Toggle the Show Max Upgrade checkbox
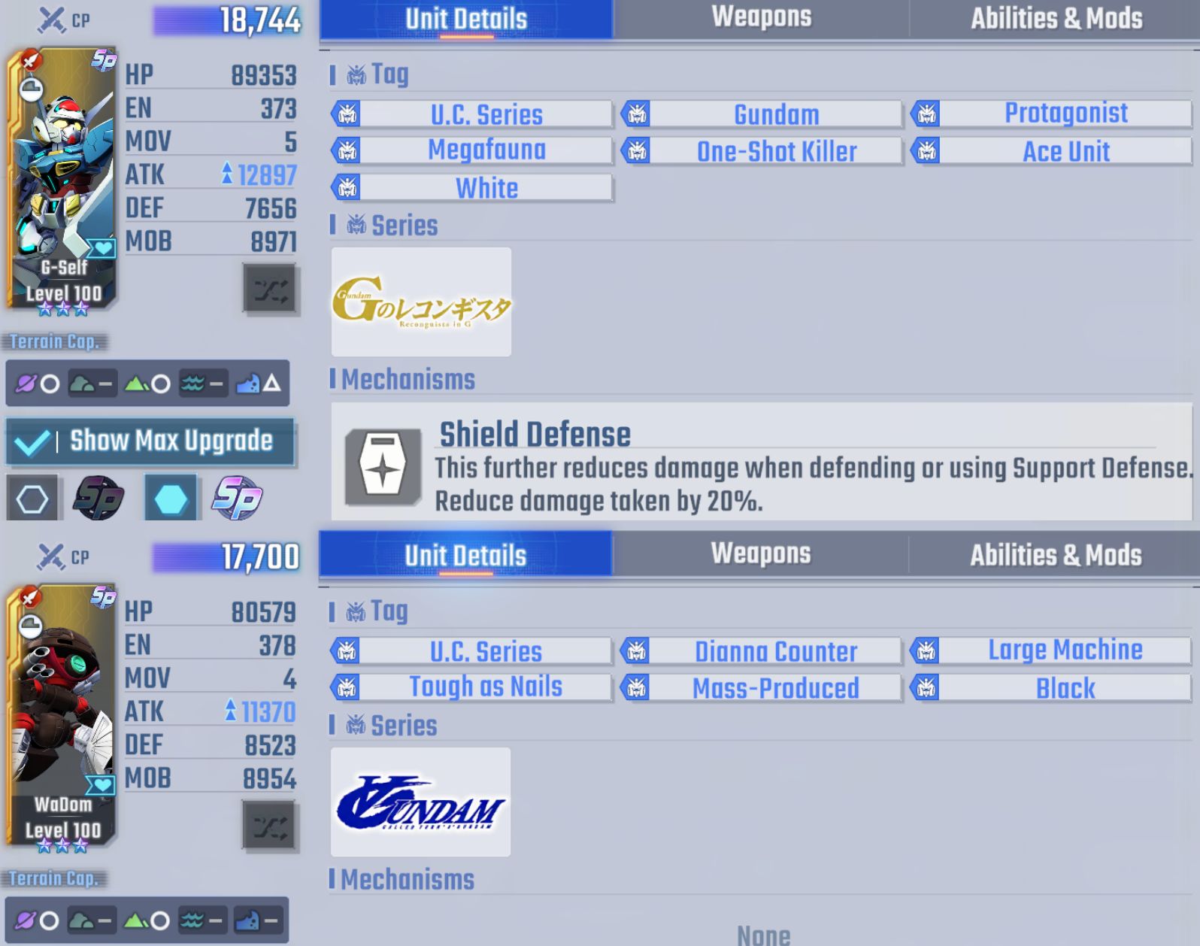The width and height of the screenshot is (1200, 946). pos(150,441)
